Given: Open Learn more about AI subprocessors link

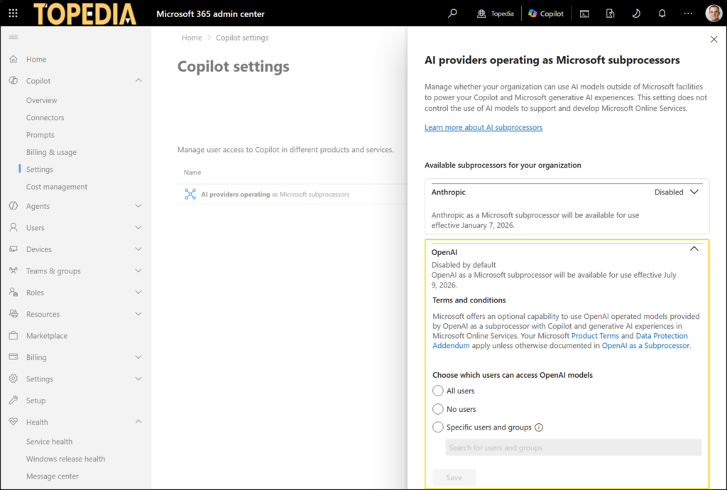Looking at the screenshot, I should coord(483,127).
